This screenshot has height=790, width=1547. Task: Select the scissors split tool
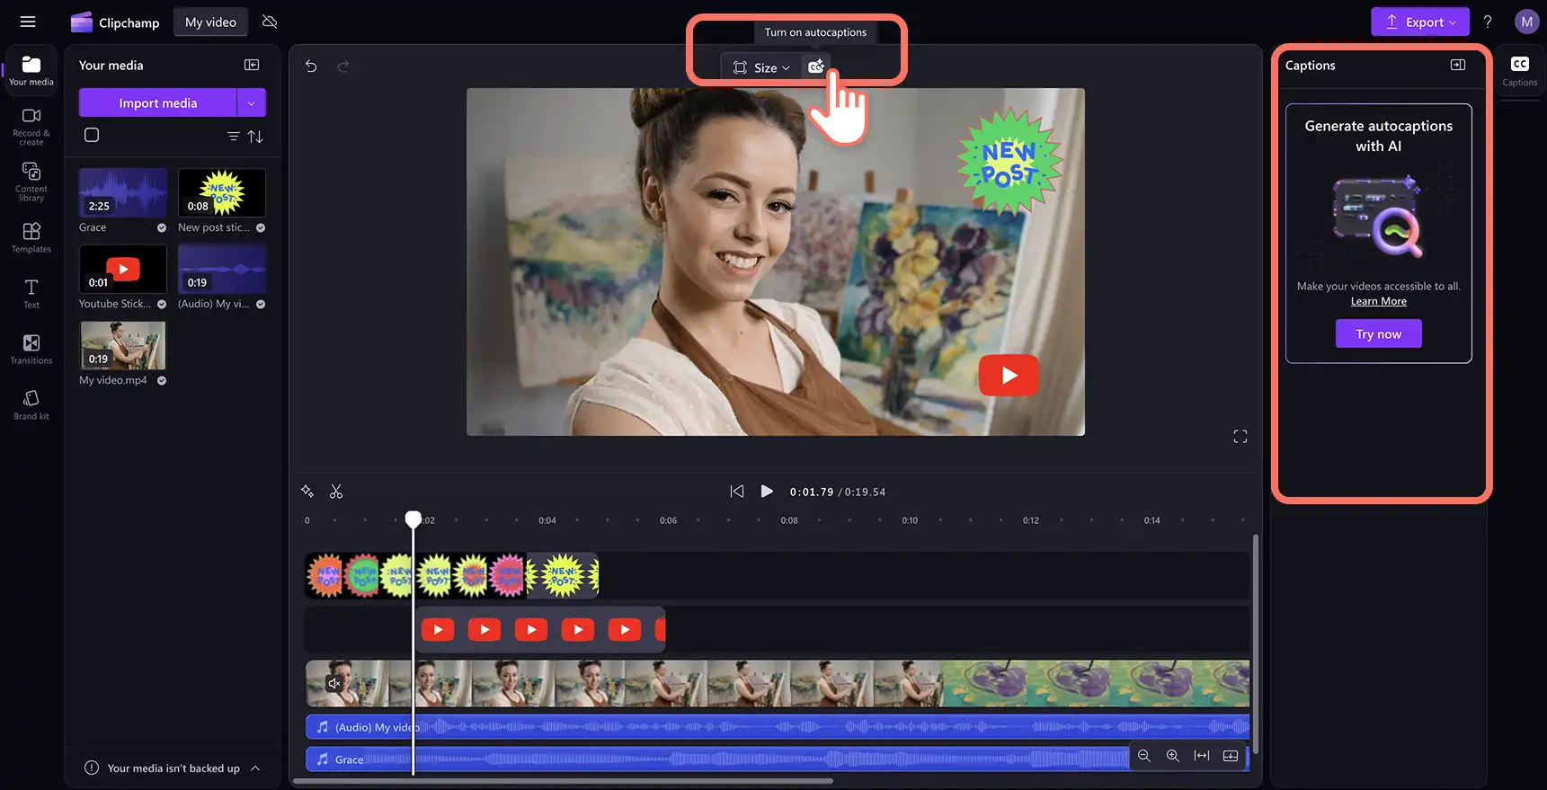[x=336, y=491]
